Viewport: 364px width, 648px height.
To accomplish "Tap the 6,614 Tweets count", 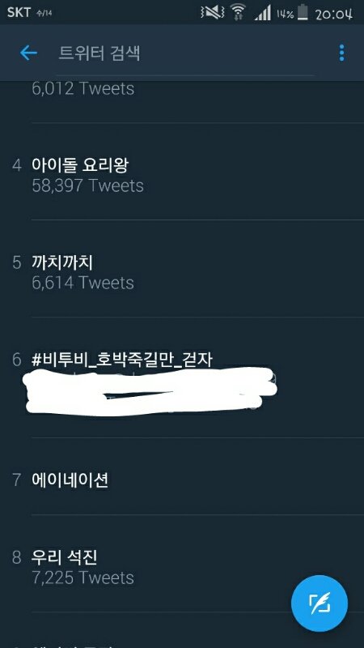I will pyautogui.click(x=83, y=283).
